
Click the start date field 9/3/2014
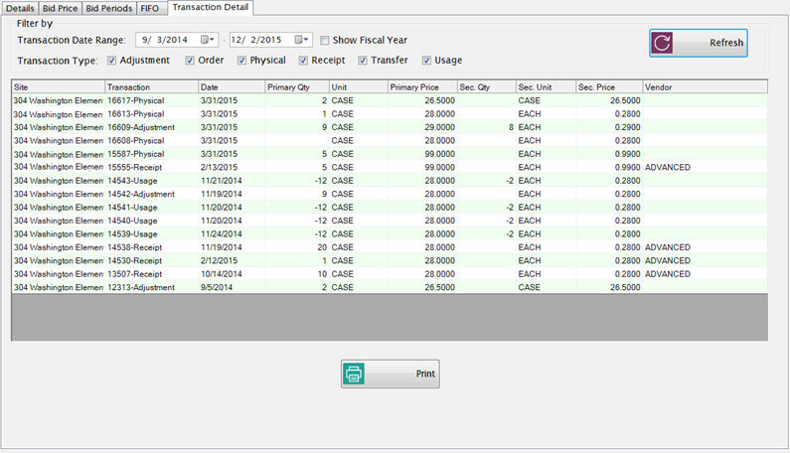165,40
